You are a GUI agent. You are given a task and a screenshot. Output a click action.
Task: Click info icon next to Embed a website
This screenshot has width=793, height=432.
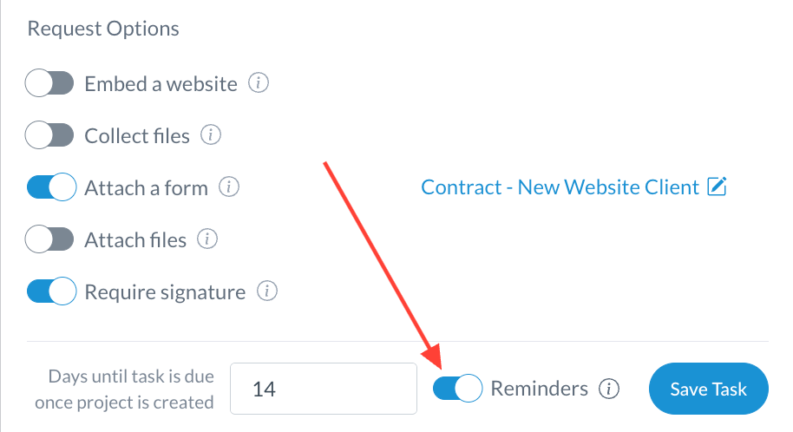coord(259,84)
